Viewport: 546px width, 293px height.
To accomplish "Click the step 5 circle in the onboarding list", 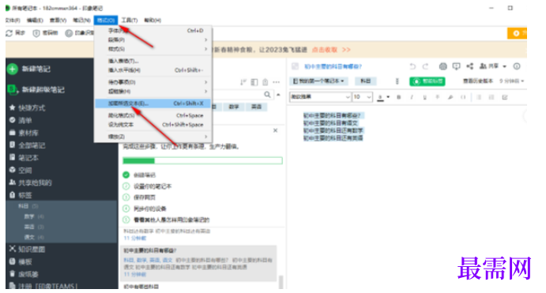I will (126, 220).
